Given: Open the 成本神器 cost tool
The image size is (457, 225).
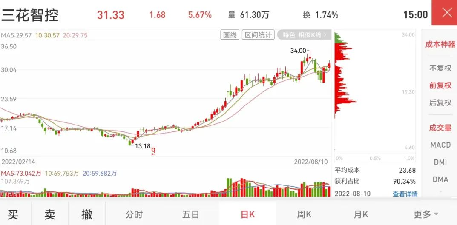Looking at the screenshot, I should point(440,44).
